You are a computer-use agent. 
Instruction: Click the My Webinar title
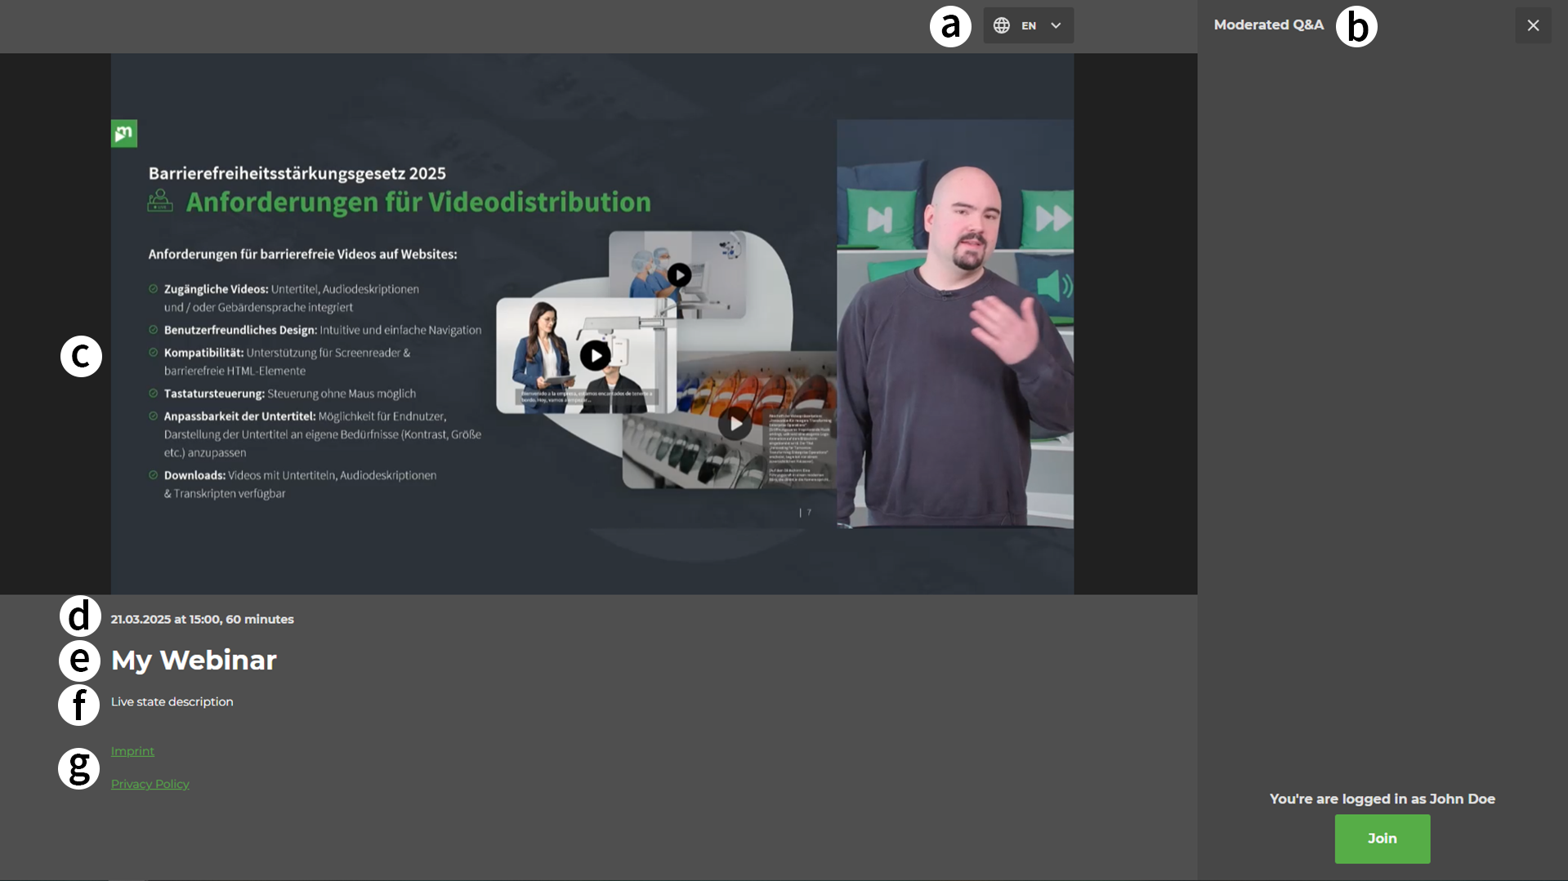pos(194,660)
